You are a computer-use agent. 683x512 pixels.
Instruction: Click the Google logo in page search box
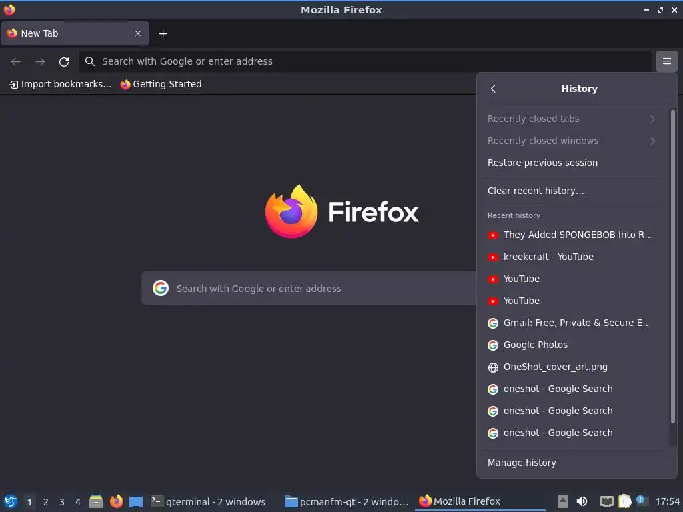161,288
